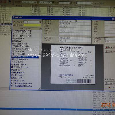This screenshot has width=115, height=115.
Task: Click the 关闭 close button in the dialog
Action: [110, 87]
